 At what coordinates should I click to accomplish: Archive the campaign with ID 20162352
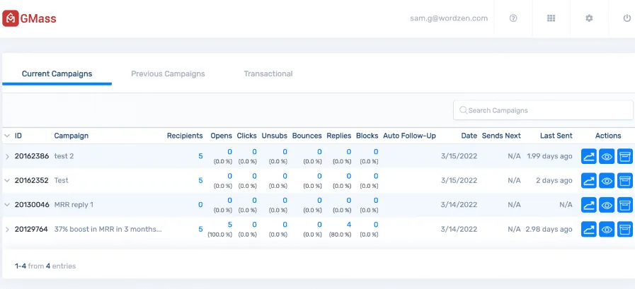coord(624,180)
